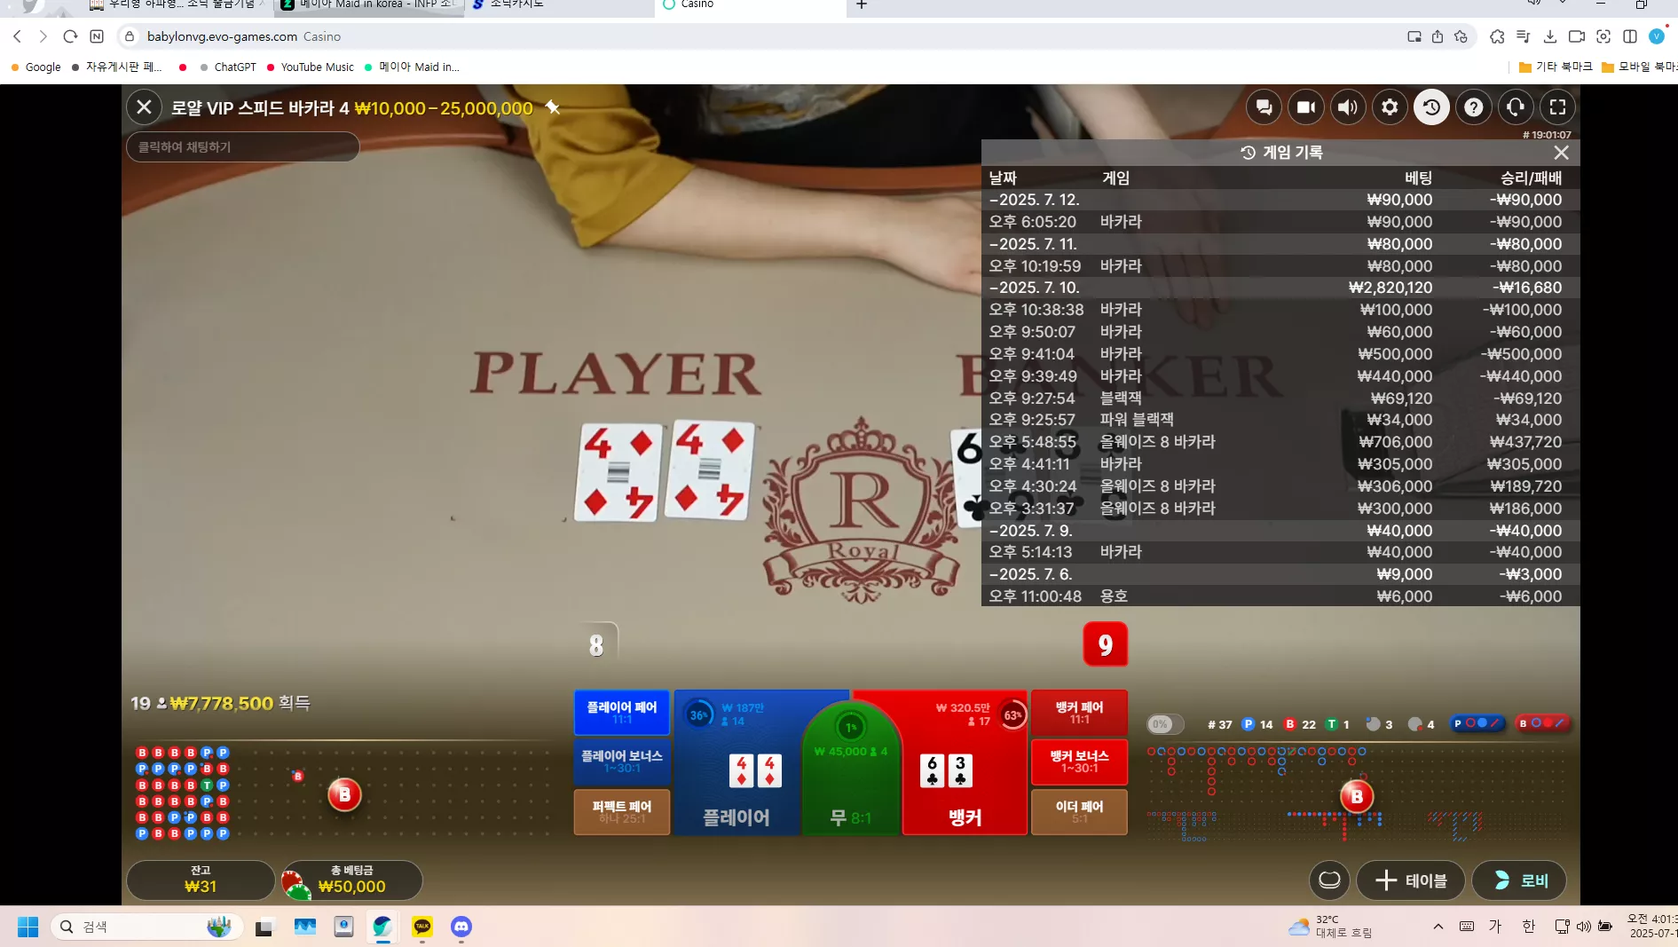
Task: Collapse the 2025. 7. 9. history group
Action: click(x=1280, y=531)
